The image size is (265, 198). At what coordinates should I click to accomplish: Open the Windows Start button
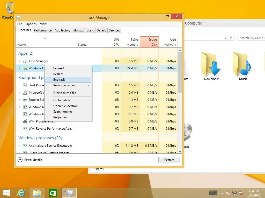[x=6, y=193]
